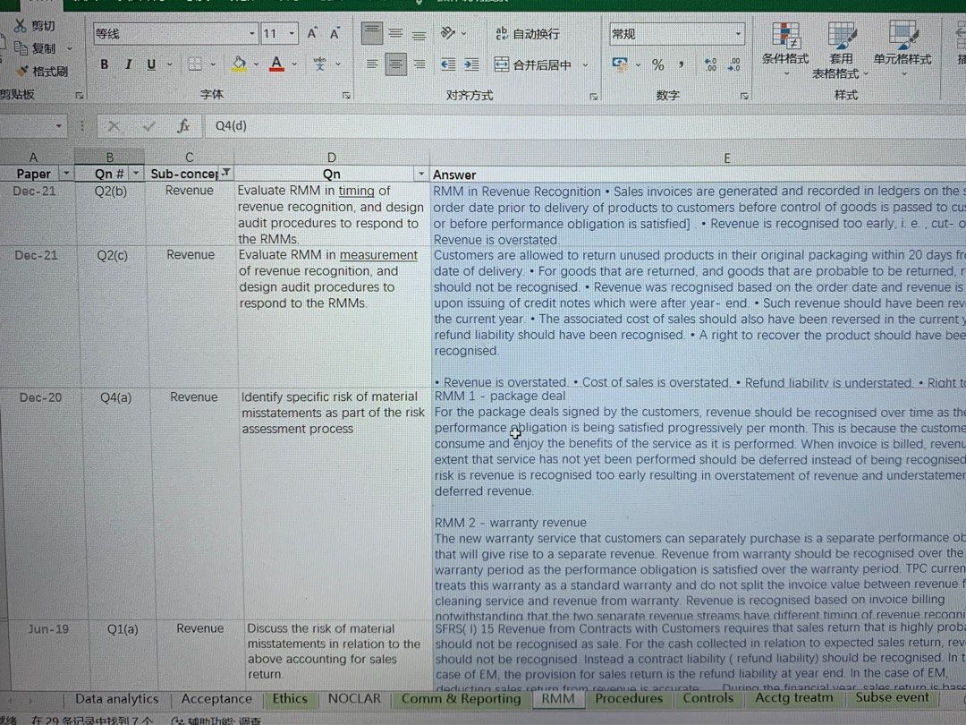Click the font color red A swatch
The image size is (966, 725).
point(275,64)
